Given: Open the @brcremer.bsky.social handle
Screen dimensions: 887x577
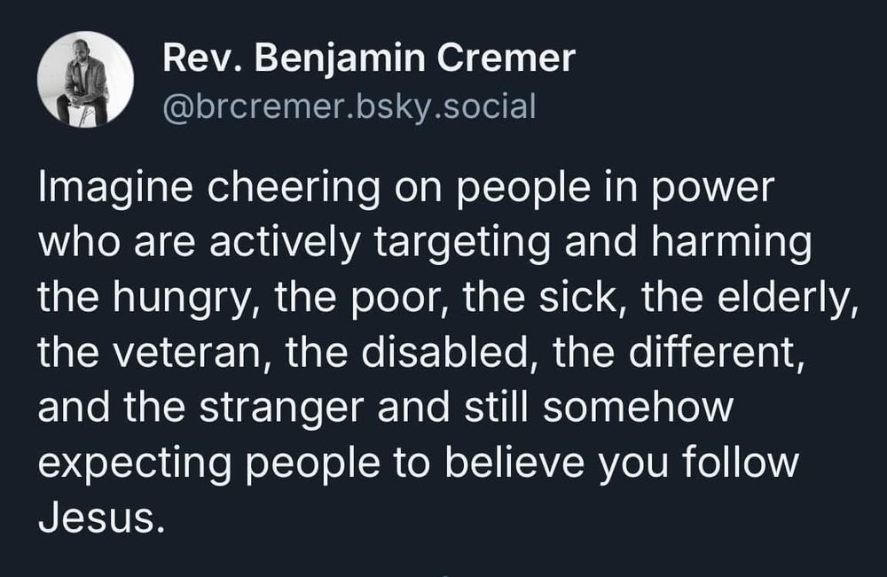Looking at the screenshot, I should (349, 106).
